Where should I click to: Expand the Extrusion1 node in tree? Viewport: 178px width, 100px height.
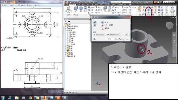pos(66,46)
